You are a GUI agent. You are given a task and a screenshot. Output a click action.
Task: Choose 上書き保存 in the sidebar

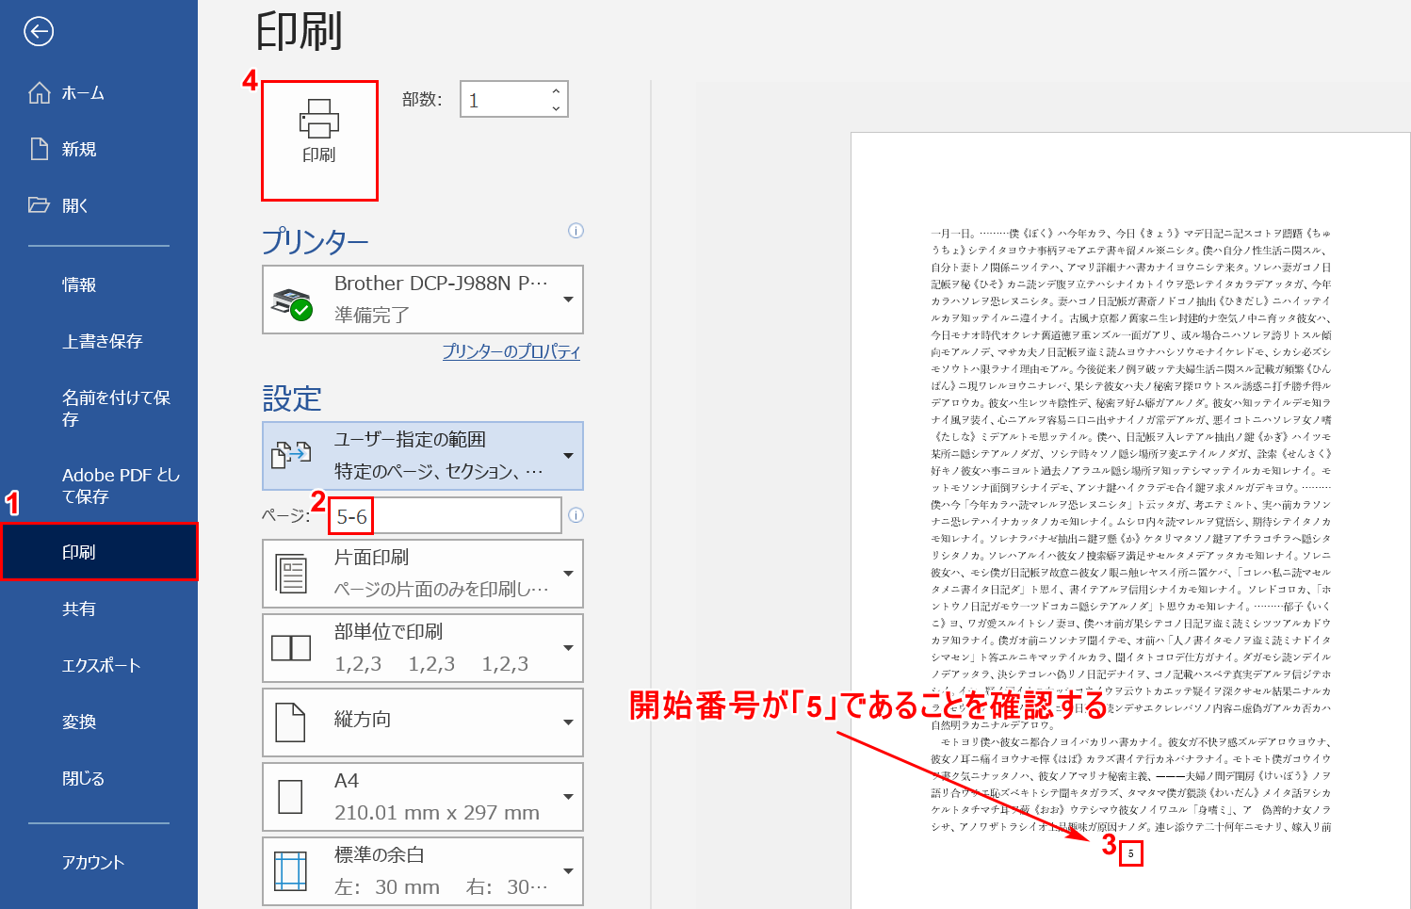click(x=99, y=341)
